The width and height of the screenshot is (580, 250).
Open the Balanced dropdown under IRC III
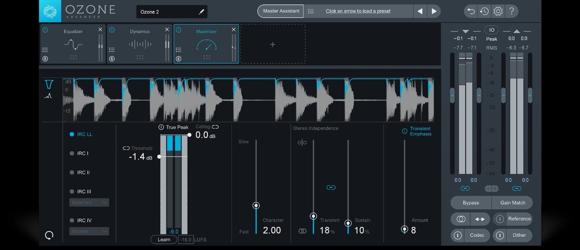(89, 202)
